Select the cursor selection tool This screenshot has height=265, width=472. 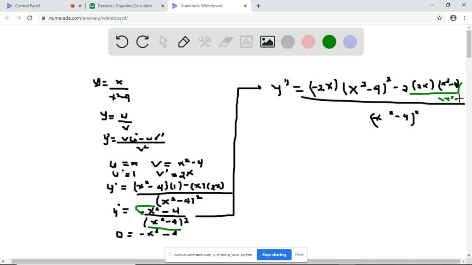163,42
